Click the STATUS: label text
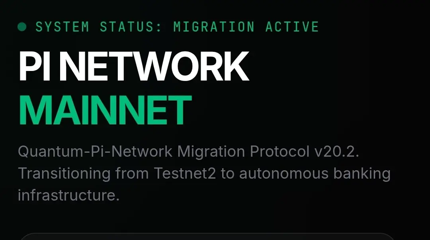Viewport: 430px width, 240px height. [x=131, y=27]
